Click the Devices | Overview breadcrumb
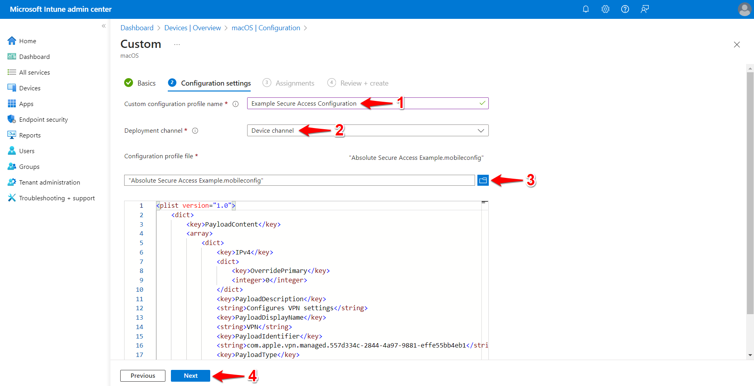754x386 pixels. pyautogui.click(x=193, y=28)
